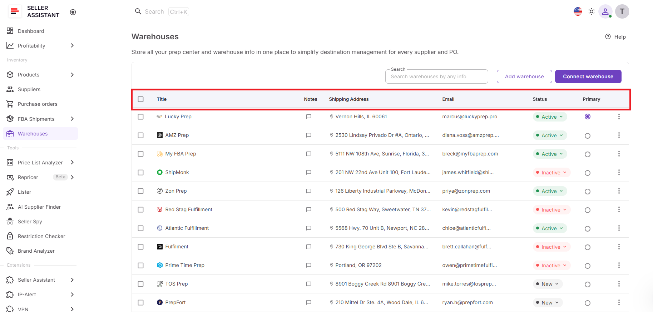Set AMZ Prep as primary warehouse
Image resolution: width=653 pixels, height=312 pixels.
588,136
